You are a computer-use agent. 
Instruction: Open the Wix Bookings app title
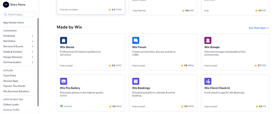[141, 88]
